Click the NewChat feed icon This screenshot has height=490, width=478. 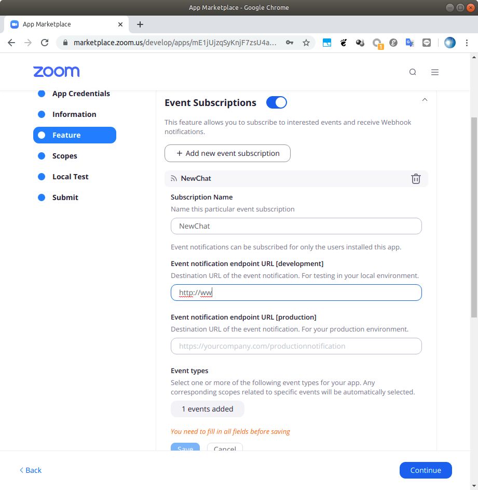click(x=173, y=178)
